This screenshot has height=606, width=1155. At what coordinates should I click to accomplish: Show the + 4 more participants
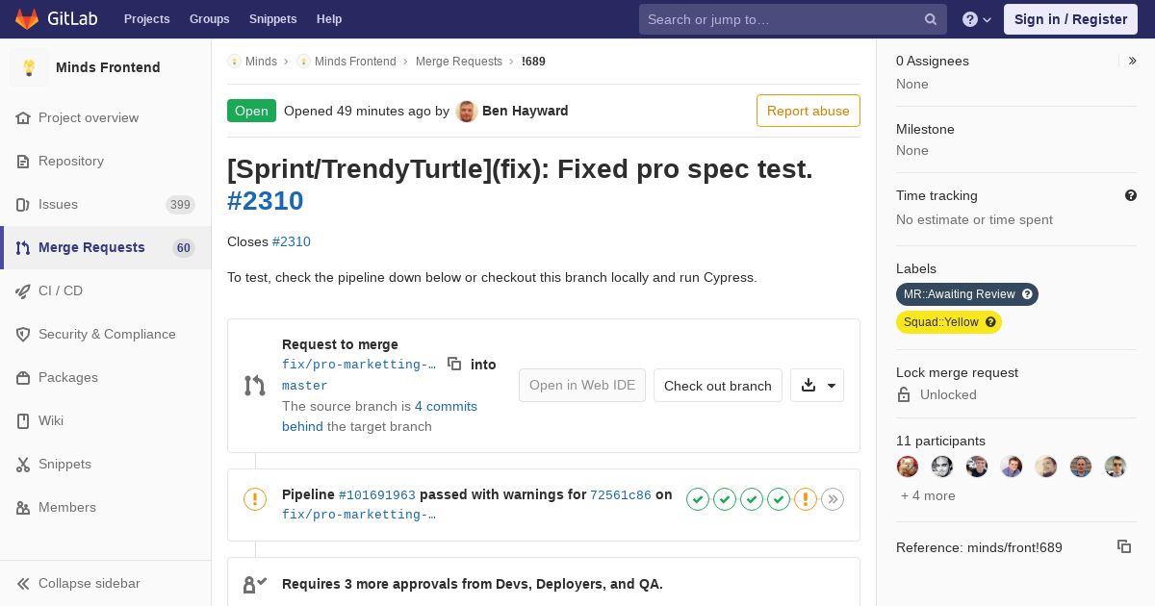928,495
